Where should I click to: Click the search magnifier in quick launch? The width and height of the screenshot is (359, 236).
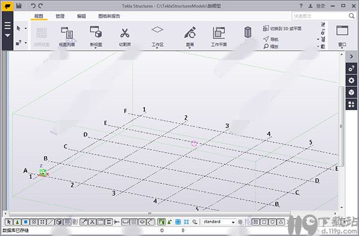click(x=351, y=16)
